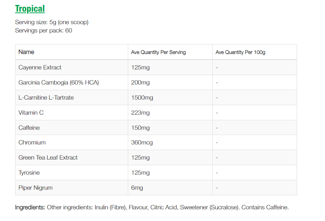Click the Chromium row name
The width and height of the screenshot is (325, 221).
coord(32,143)
